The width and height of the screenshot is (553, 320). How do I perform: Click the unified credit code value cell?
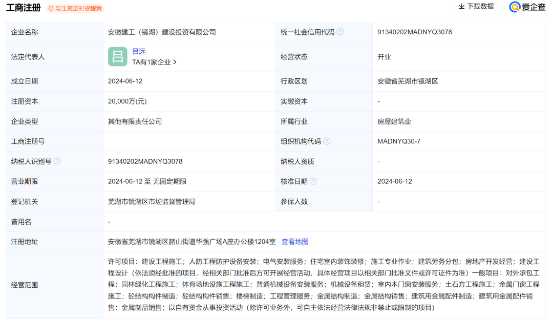pos(414,32)
